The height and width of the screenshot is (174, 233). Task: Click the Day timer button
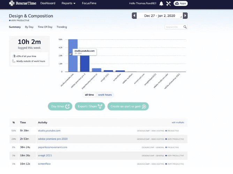60,106
